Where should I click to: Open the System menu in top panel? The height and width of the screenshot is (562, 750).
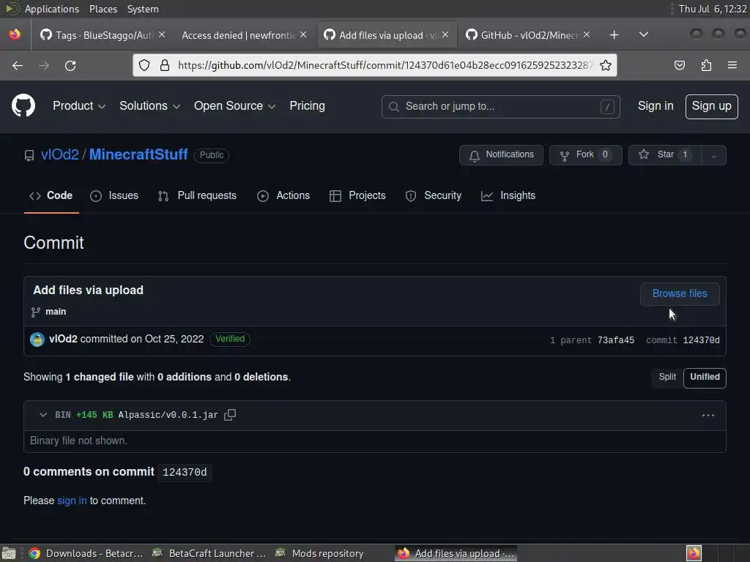click(143, 9)
